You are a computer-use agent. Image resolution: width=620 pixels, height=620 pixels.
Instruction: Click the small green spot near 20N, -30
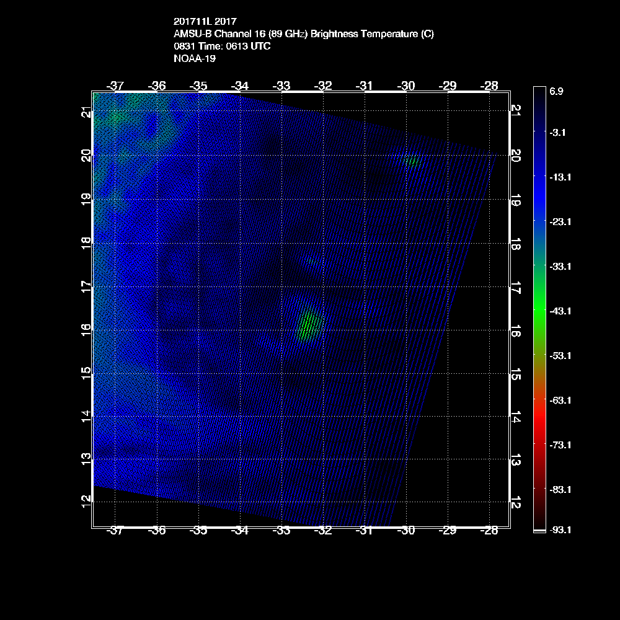[x=413, y=162]
